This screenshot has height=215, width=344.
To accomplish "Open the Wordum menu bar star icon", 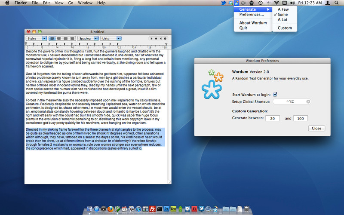I will point(236,3).
